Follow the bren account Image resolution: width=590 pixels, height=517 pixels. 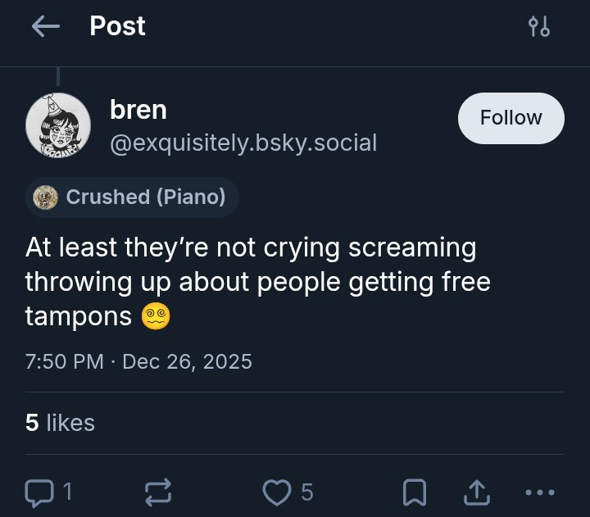point(511,118)
